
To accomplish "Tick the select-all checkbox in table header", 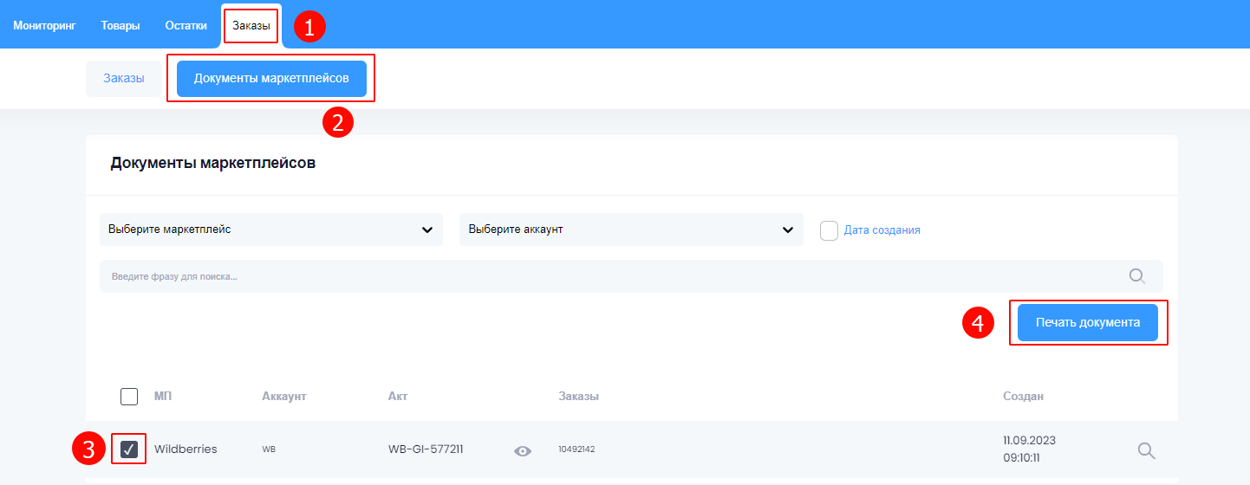I will pos(129,397).
